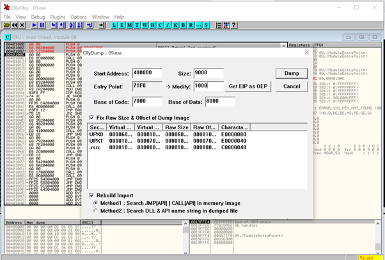Click the Step over toolbar icon
The image size is (385, 260).
pyautogui.click(x=62, y=25)
